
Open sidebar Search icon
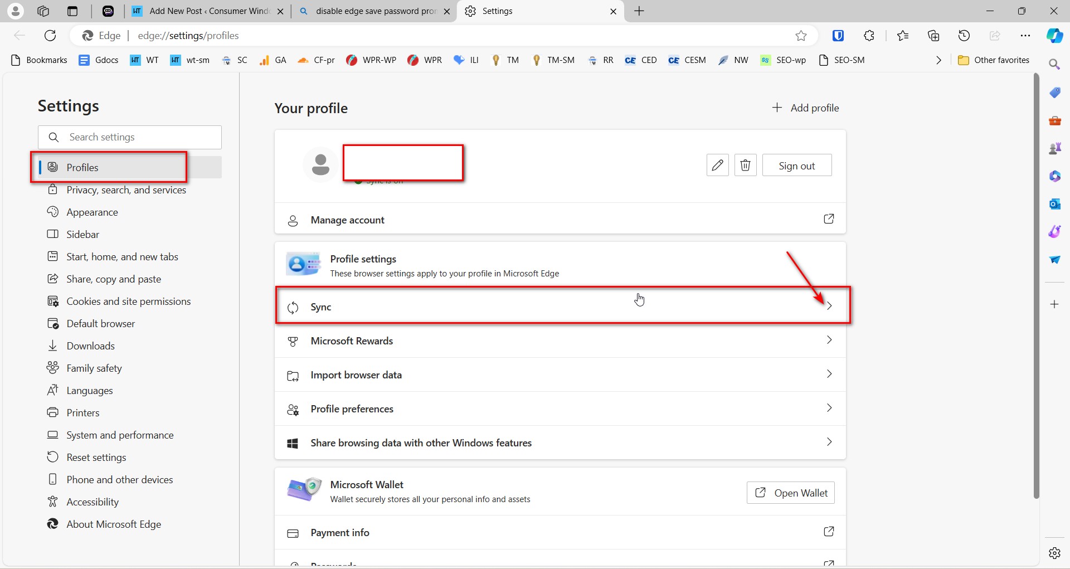coord(1054,65)
